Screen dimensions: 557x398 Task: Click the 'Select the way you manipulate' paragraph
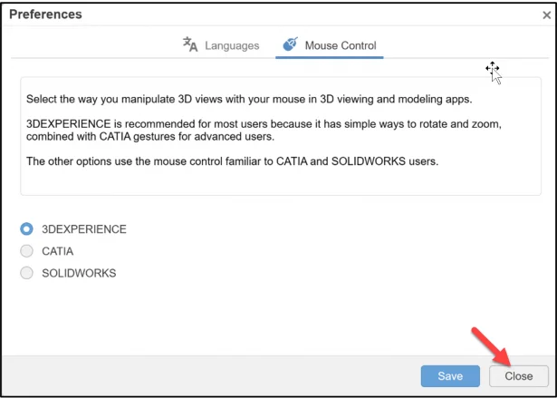[226, 98]
